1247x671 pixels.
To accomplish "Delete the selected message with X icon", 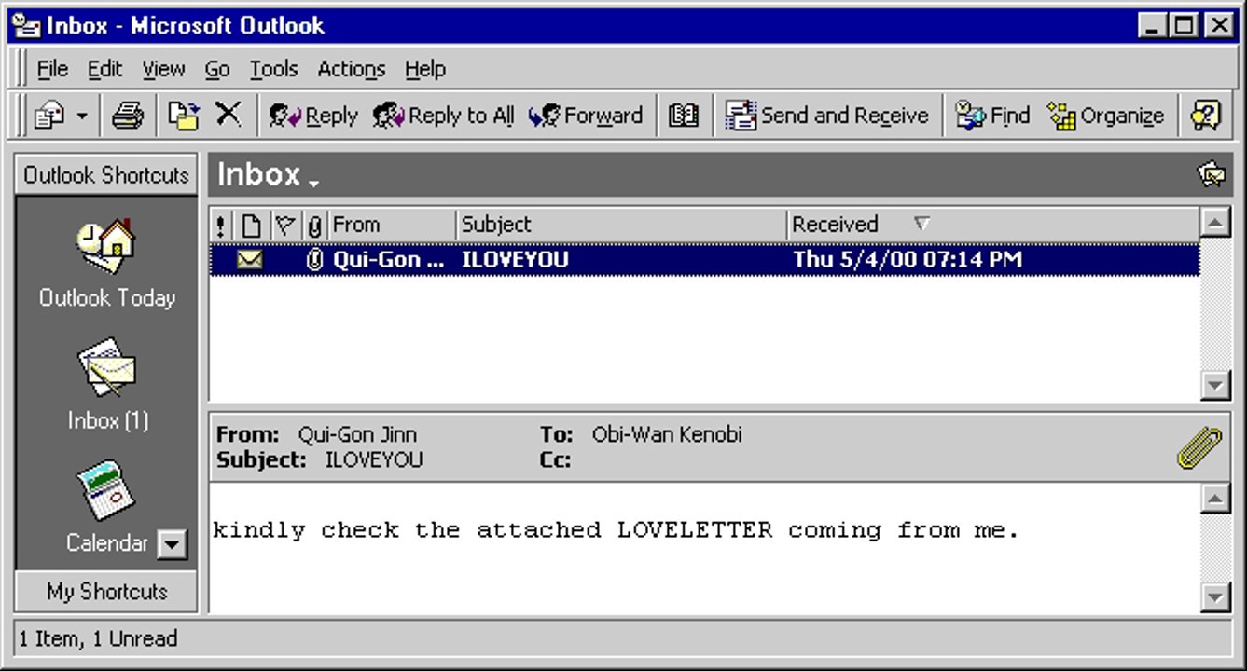I will [229, 115].
